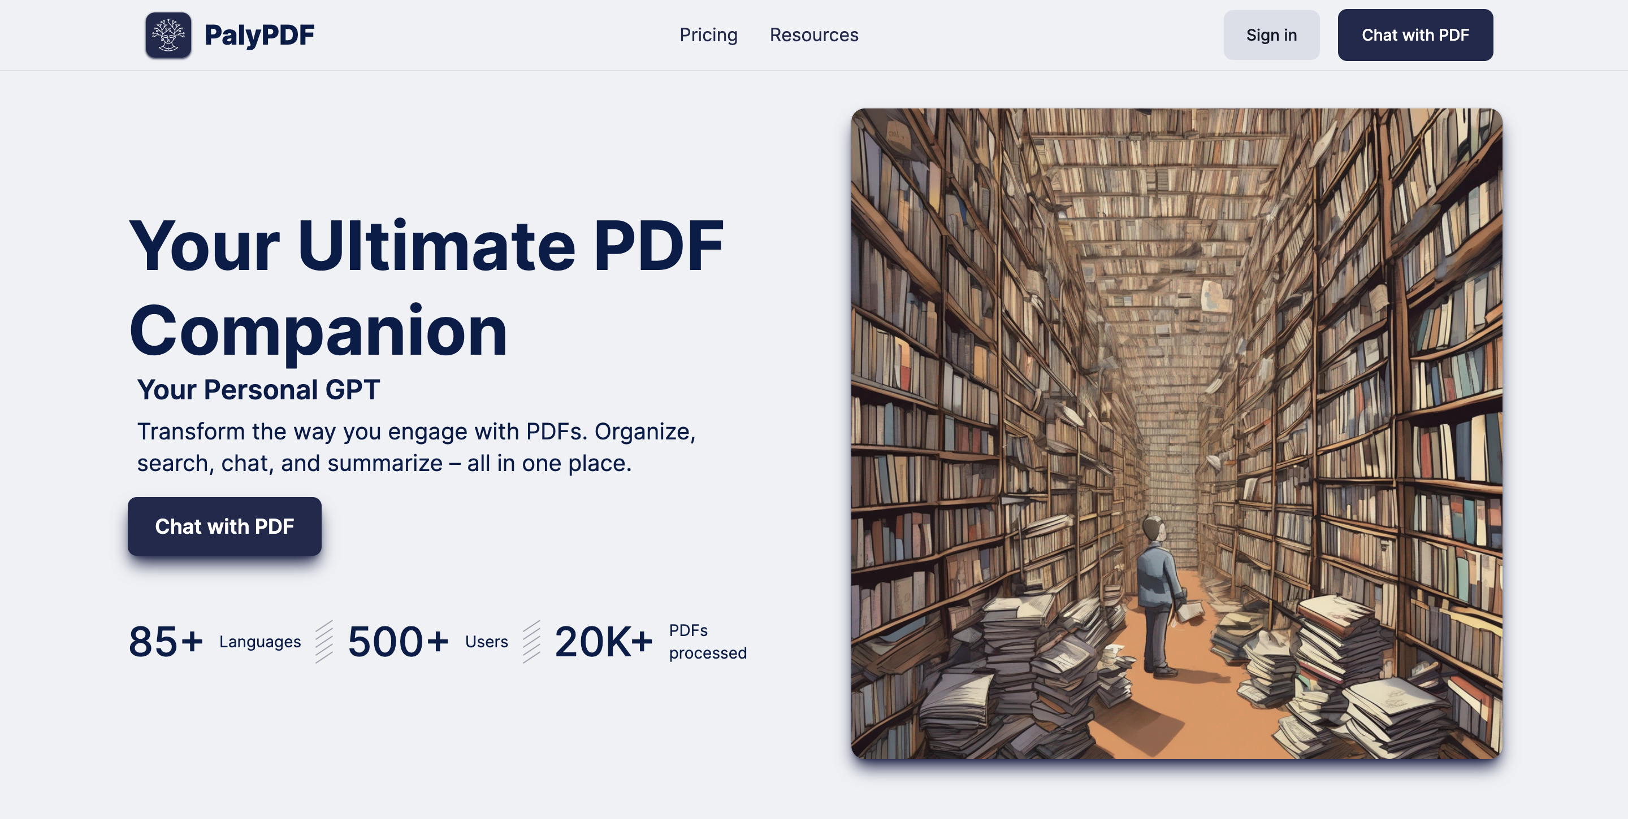Open the Pricing menu item

pos(708,36)
